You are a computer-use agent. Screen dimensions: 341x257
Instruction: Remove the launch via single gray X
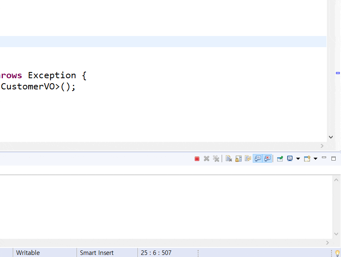click(206, 159)
